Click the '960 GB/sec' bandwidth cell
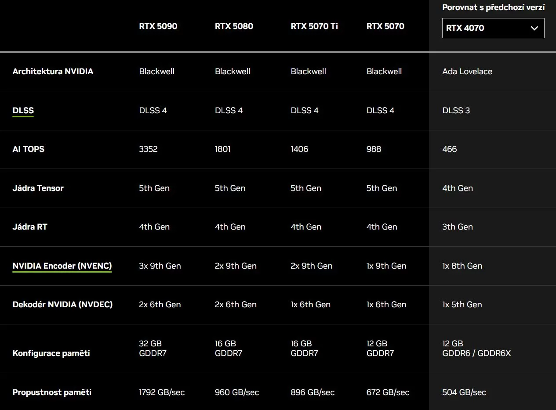This screenshot has height=410, width=556. click(x=237, y=392)
